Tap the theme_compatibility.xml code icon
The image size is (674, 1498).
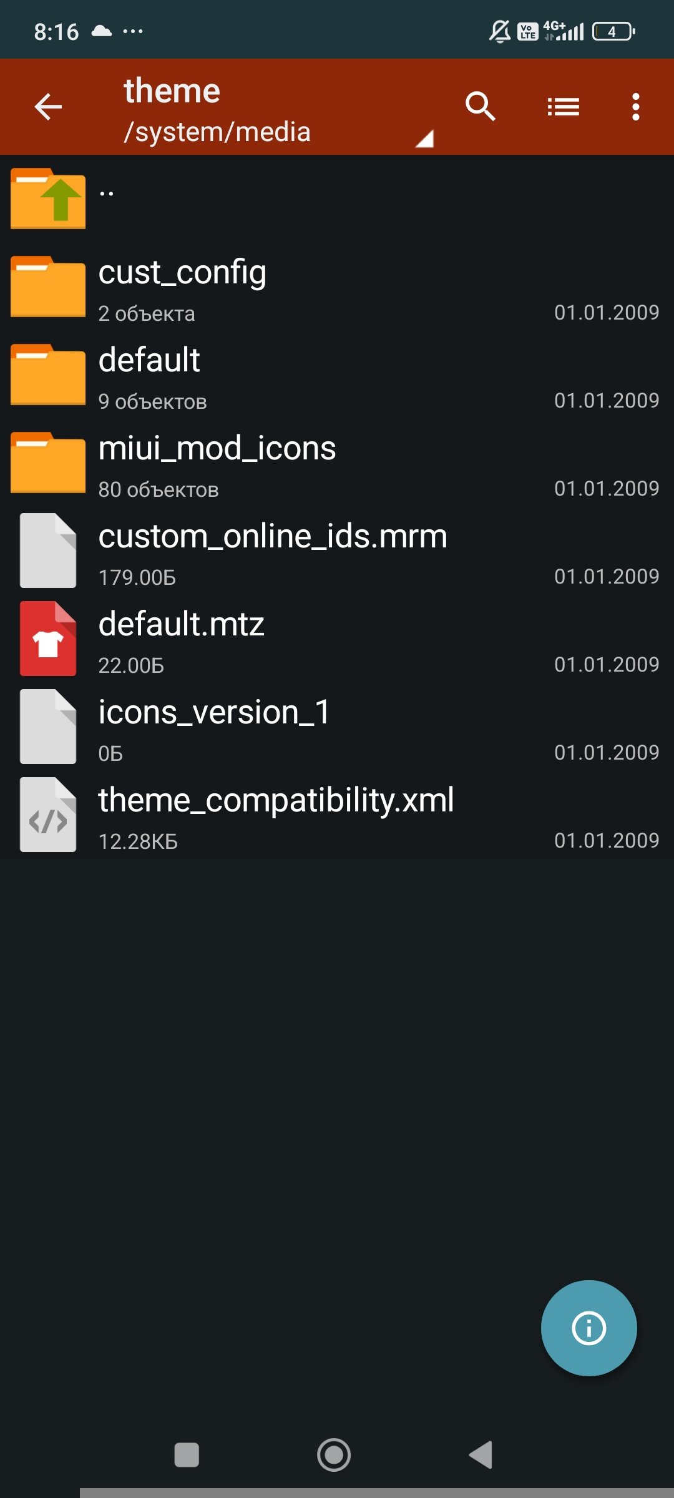coord(48,815)
